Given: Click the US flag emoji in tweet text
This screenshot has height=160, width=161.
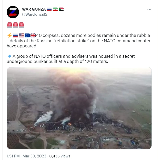Looking at the screenshot, I should (21, 35).
